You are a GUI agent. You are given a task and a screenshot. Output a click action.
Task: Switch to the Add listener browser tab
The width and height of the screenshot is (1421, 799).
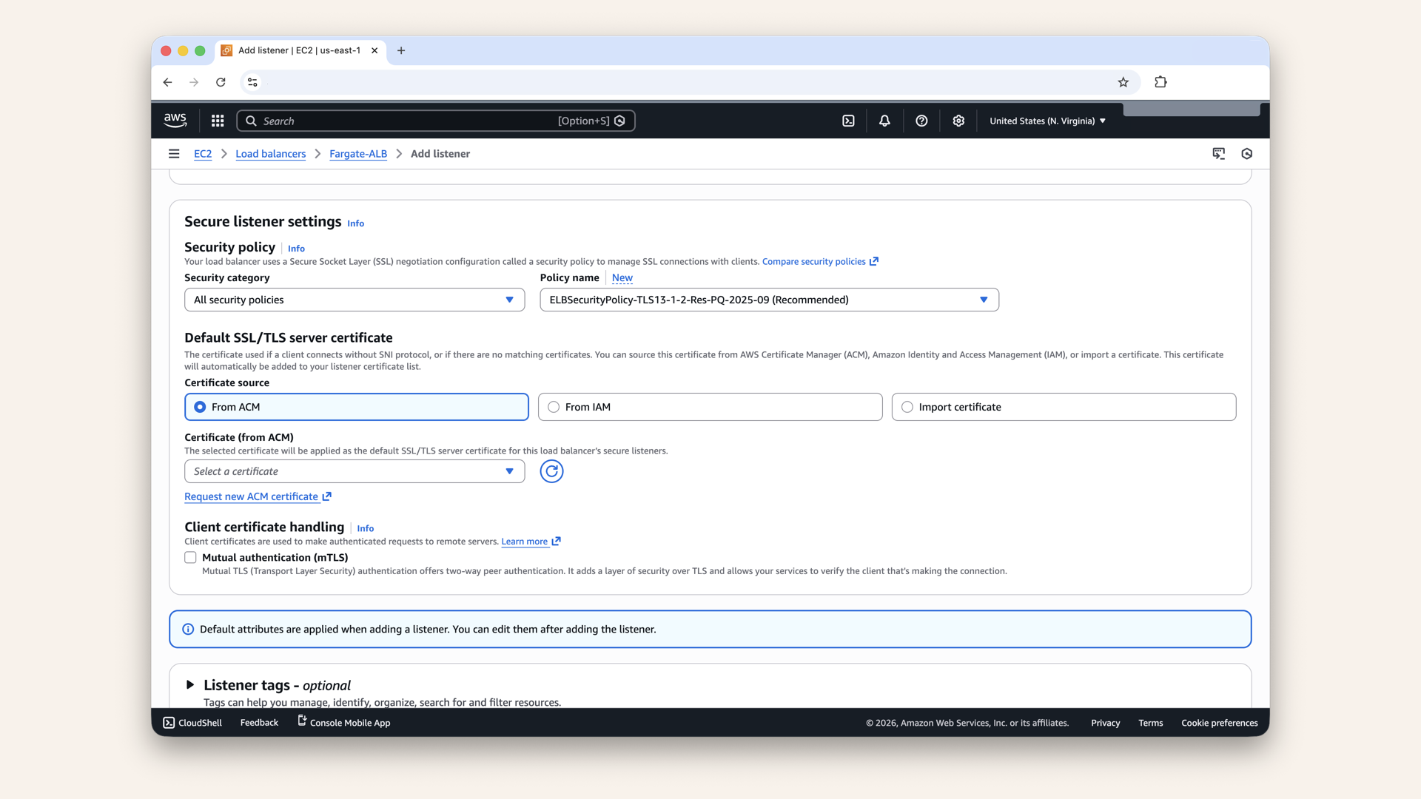[x=296, y=50]
